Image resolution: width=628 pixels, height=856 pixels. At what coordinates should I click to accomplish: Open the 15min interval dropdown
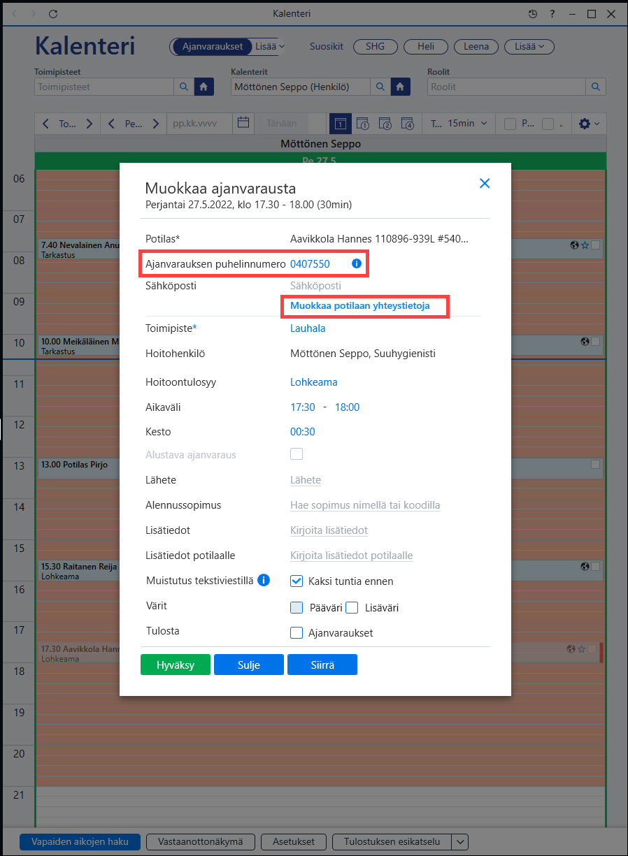coord(468,123)
